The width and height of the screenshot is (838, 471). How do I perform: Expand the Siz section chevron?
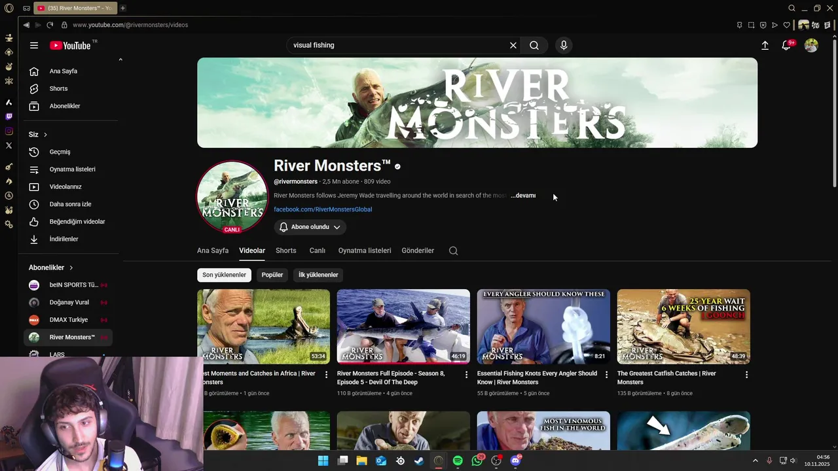45,135
